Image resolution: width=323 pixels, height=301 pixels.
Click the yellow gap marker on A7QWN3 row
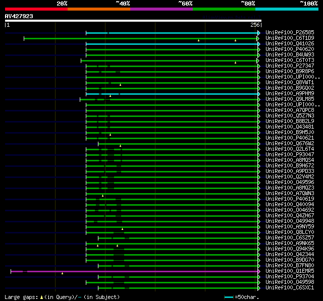[103, 196]
